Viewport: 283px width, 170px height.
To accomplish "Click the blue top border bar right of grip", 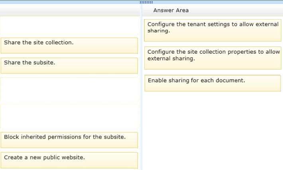I will 218,2.
